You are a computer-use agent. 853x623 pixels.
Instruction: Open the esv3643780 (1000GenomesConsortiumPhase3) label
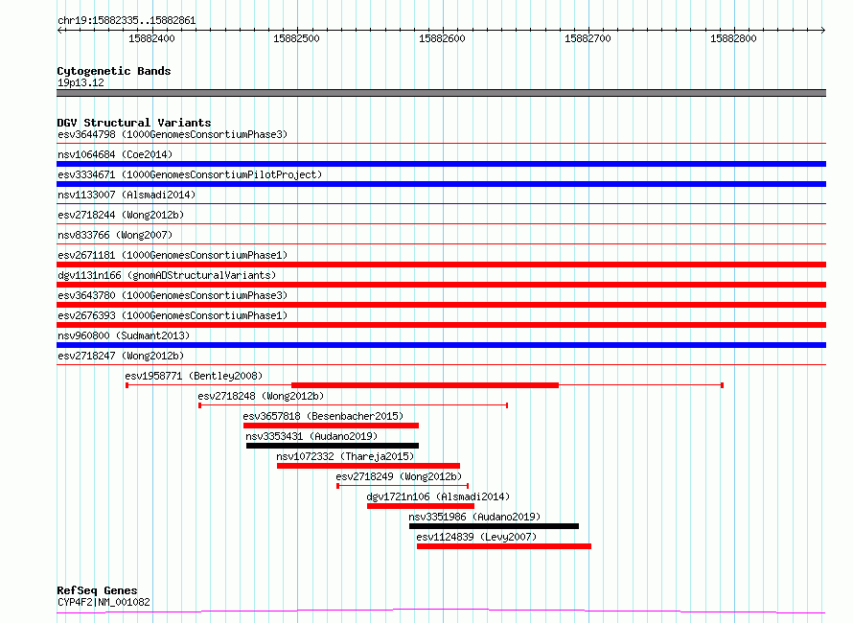pyautogui.click(x=173, y=295)
